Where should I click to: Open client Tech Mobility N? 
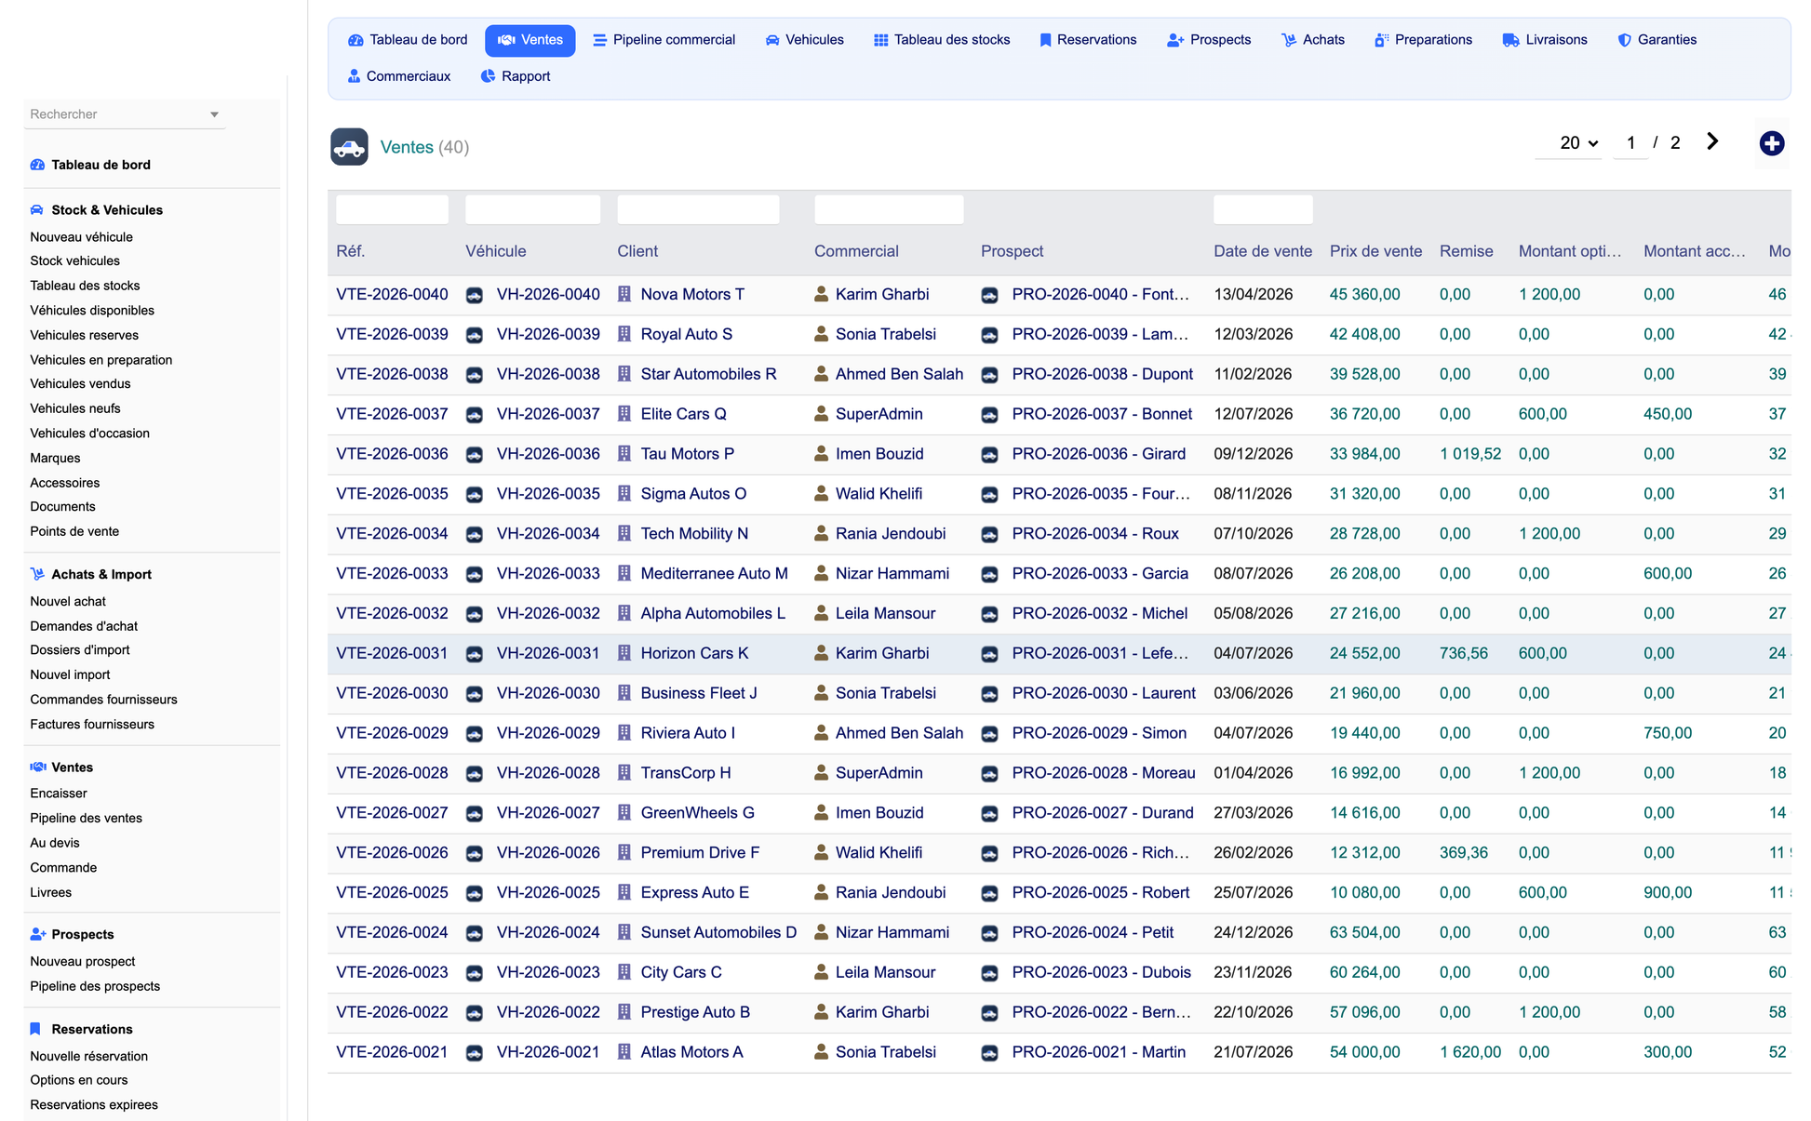[x=694, y=534]
